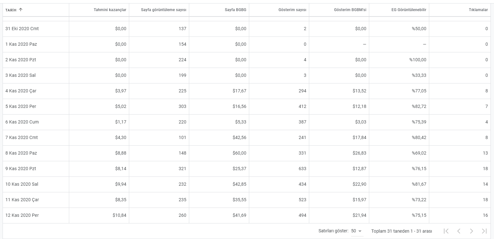This screenshot has width=494, height=239.
Task: Open the rows-per-page dropdown showing 50
Action: click(357, 231)
